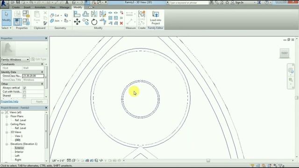
Task: Open the Manage ribbon tab
Action: click(x=64, y=7)
